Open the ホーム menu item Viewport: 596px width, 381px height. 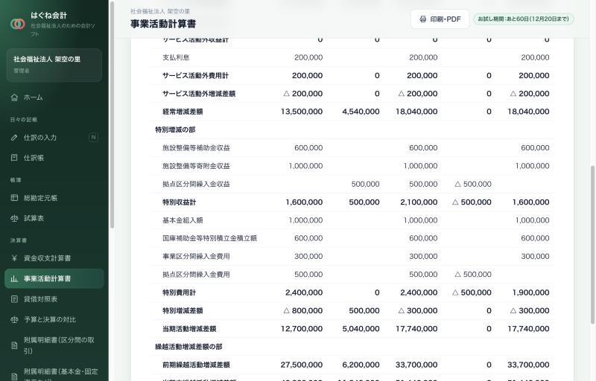[x=54, y=97]
